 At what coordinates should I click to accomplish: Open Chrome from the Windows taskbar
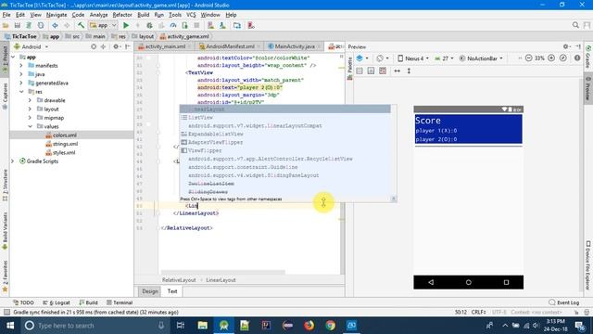[x=330, y=326]
